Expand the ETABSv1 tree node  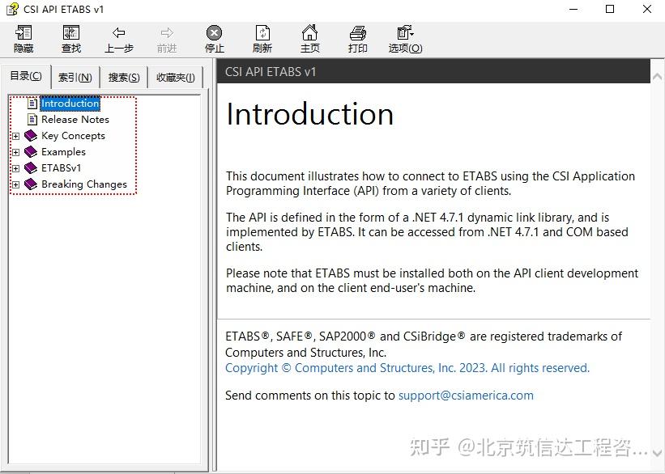[17, 168]
